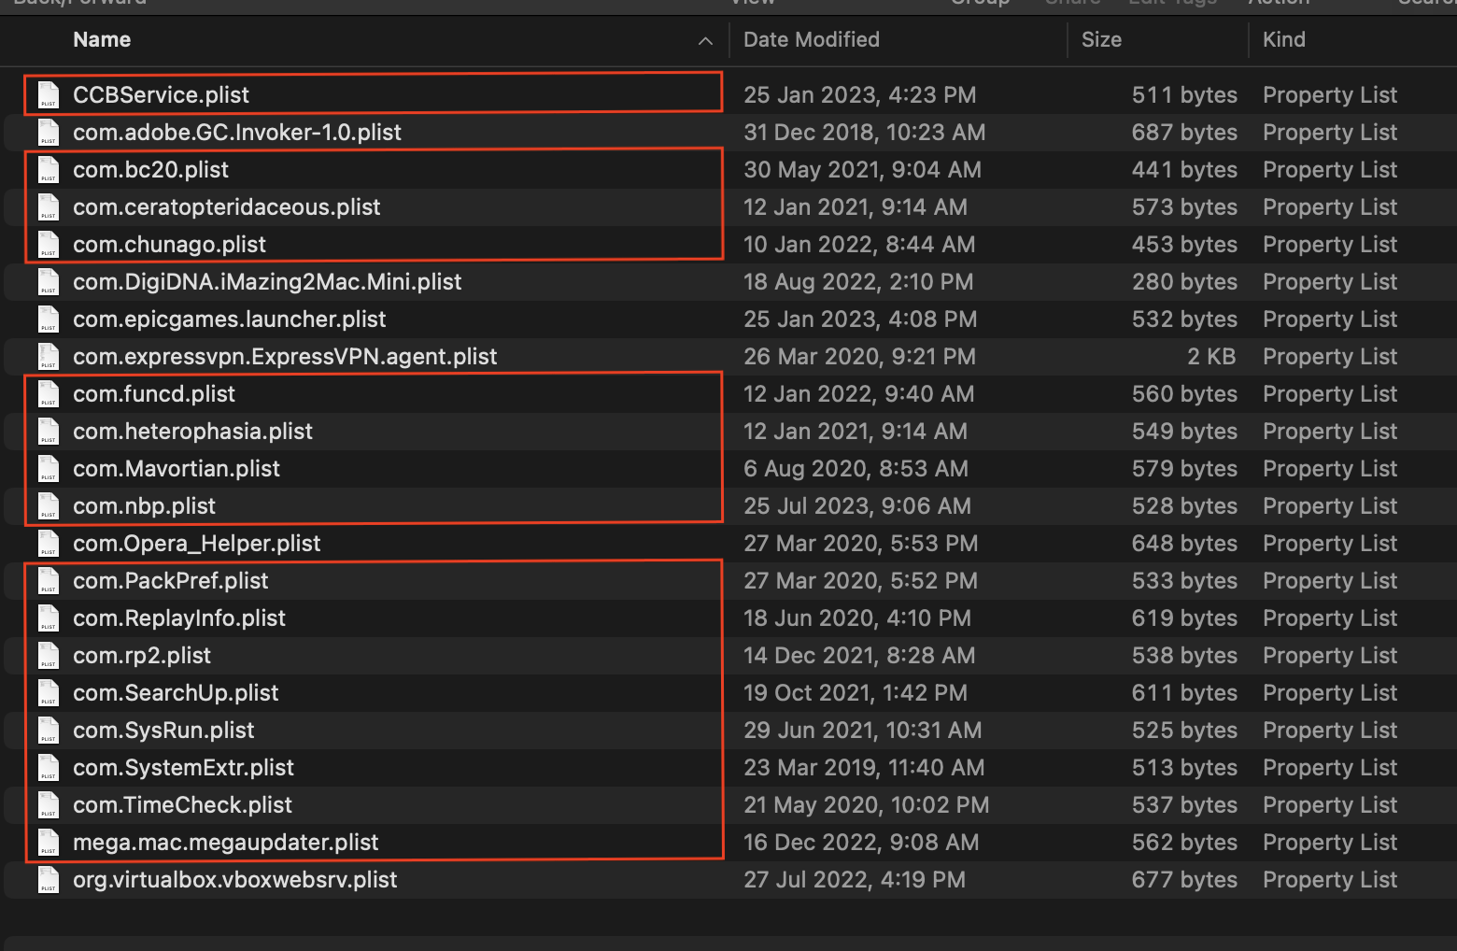Select the com.DigiDNA.iMazing2Mac.Mini.plist file icon

[x=49, y=281]
